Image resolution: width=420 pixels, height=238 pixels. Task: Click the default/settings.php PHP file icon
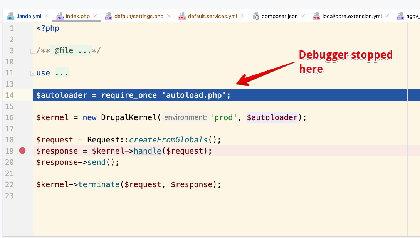(109, 16)
